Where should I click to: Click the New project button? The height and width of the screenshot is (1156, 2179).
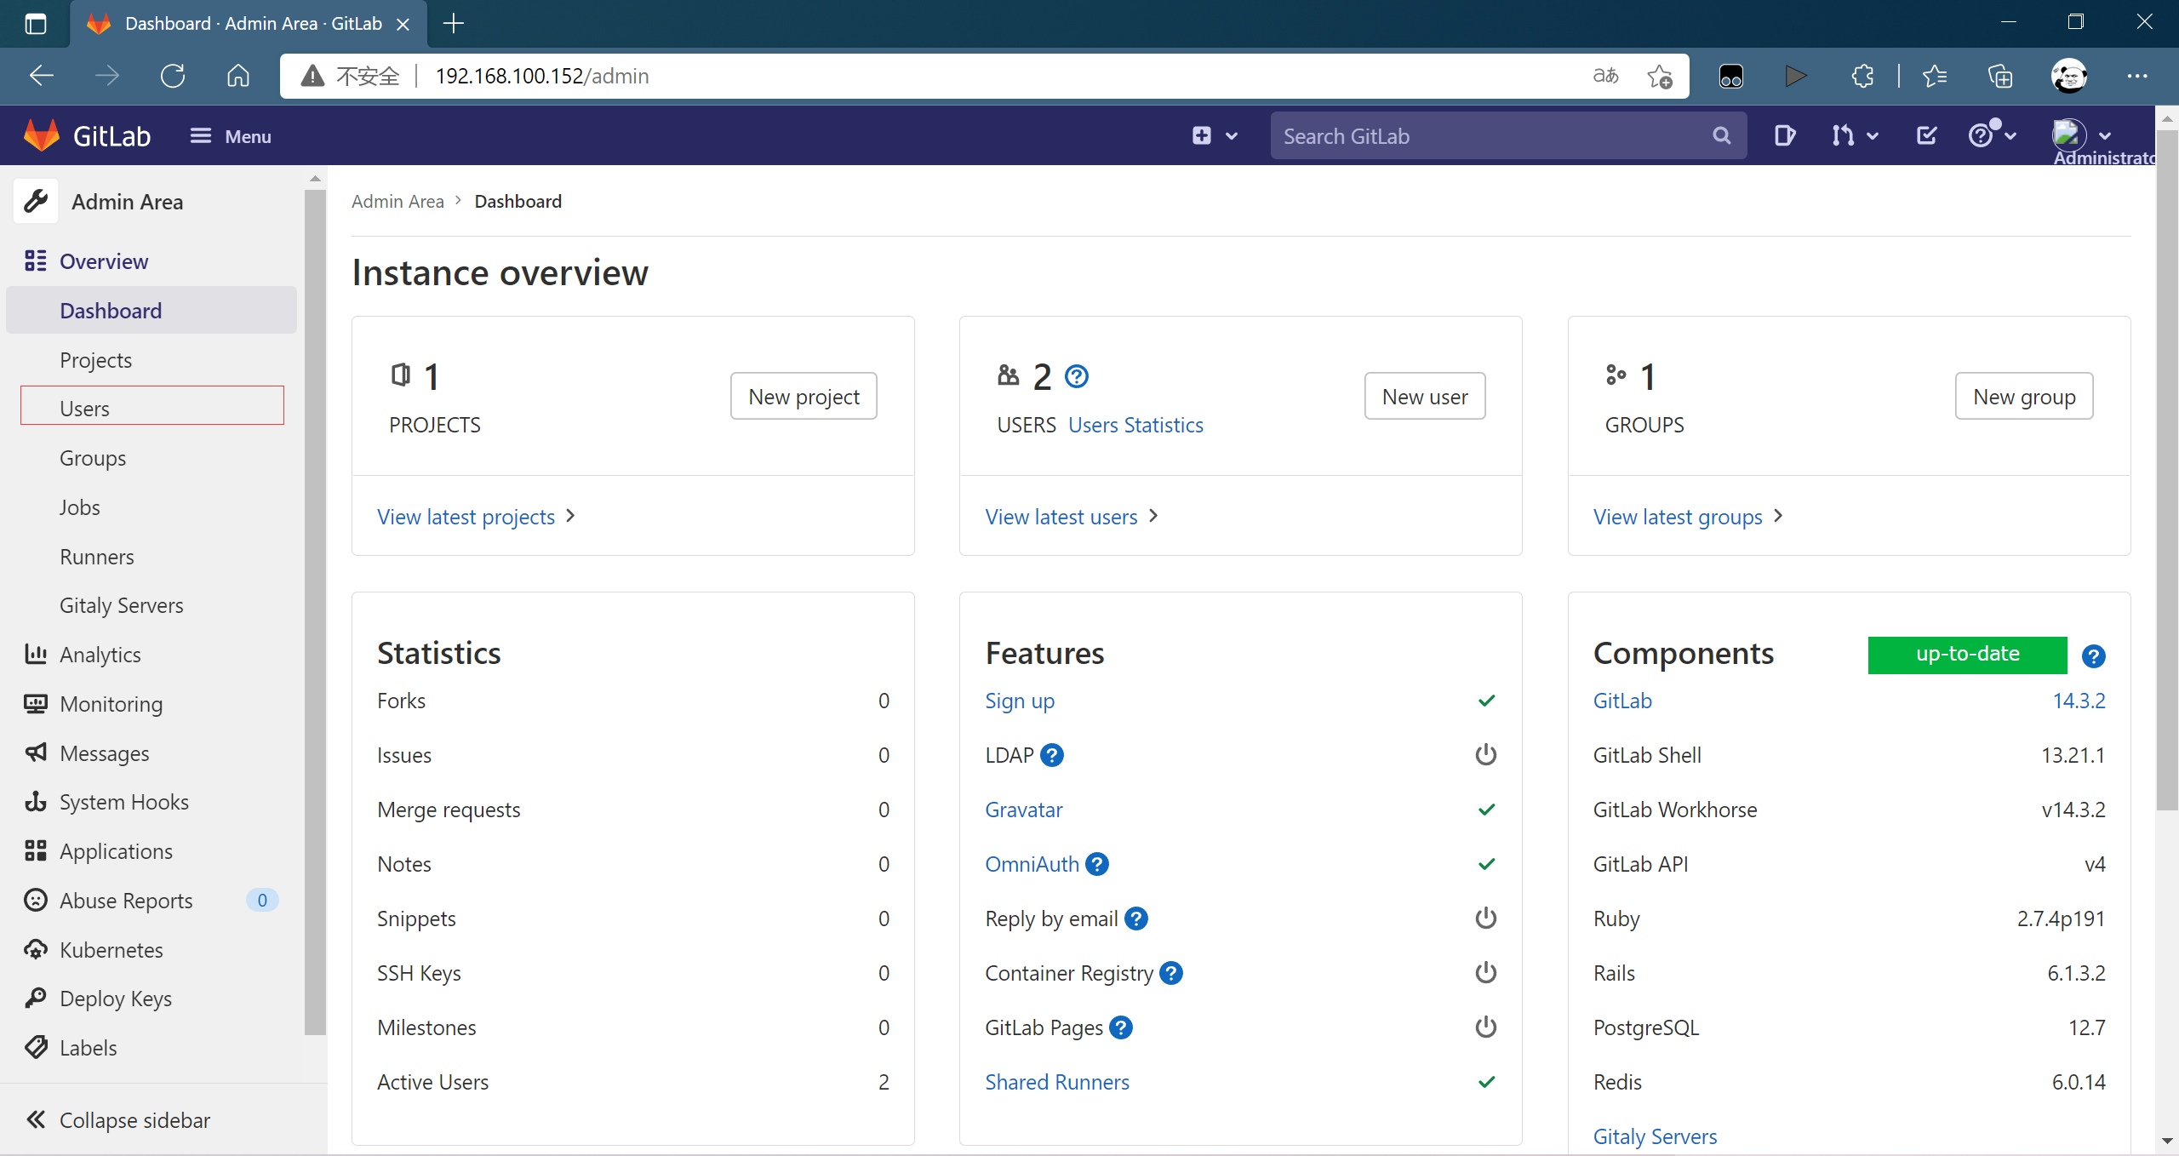pos(803,396)
